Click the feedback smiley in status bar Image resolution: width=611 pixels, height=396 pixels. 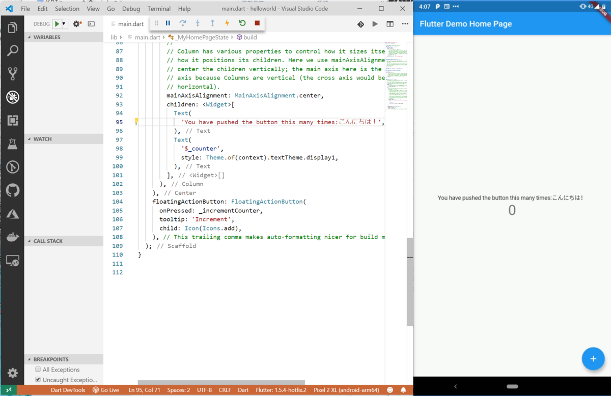pos(390,390)
